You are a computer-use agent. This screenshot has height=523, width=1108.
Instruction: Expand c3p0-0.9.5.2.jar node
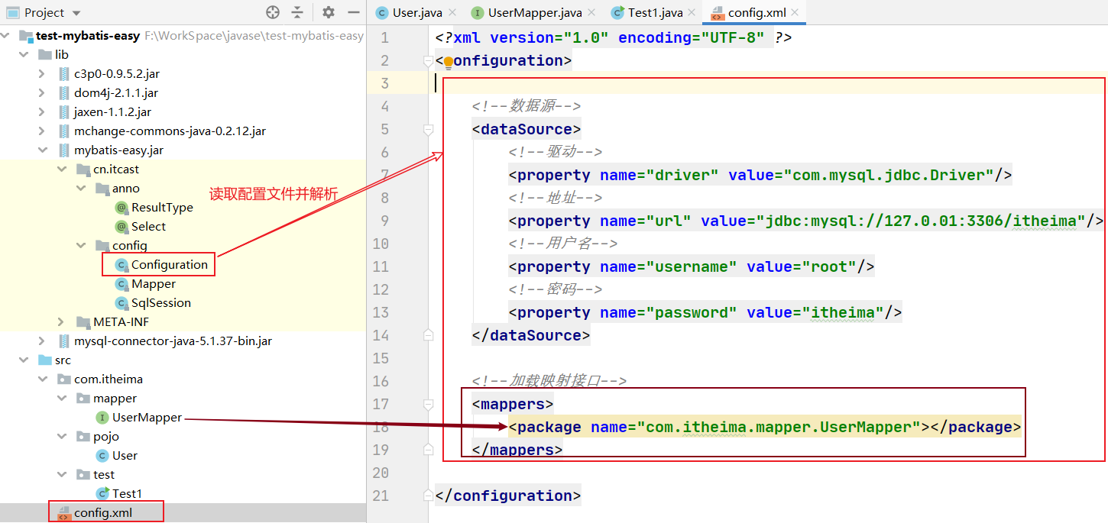click(42, 73)
